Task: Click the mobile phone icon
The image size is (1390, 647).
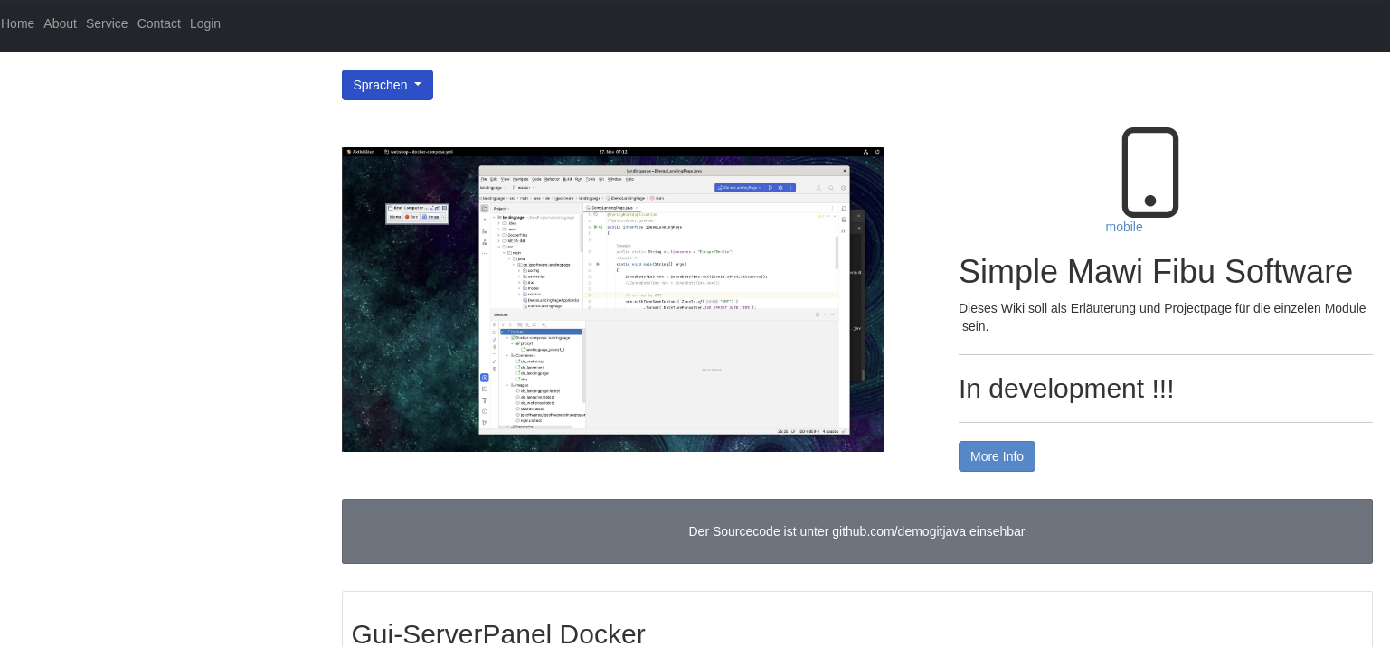Action: tap(1149, 173)
